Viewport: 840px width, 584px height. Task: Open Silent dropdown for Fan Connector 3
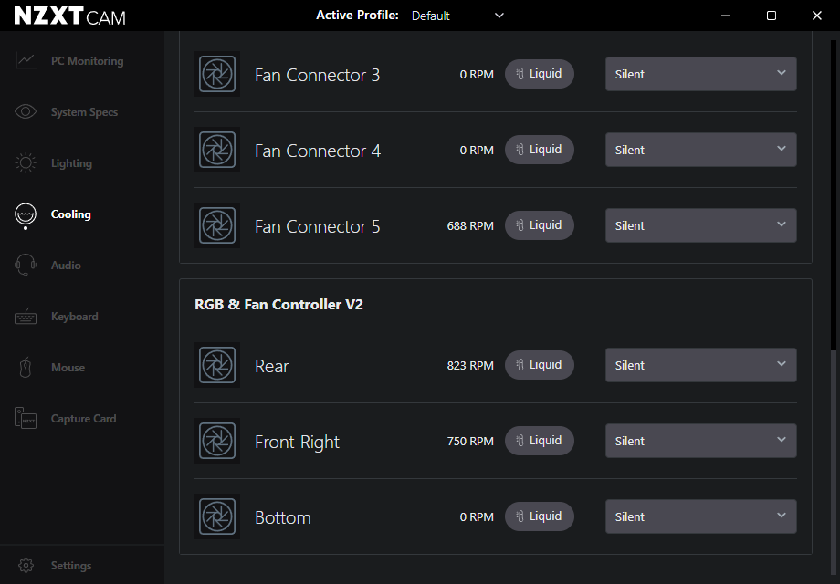click(700, 74)
